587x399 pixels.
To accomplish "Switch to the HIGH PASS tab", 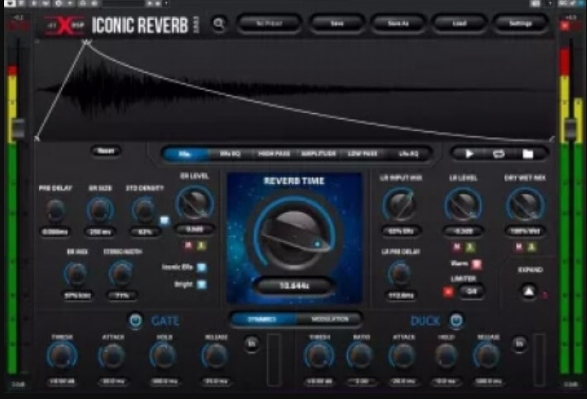I will [274, 154].
